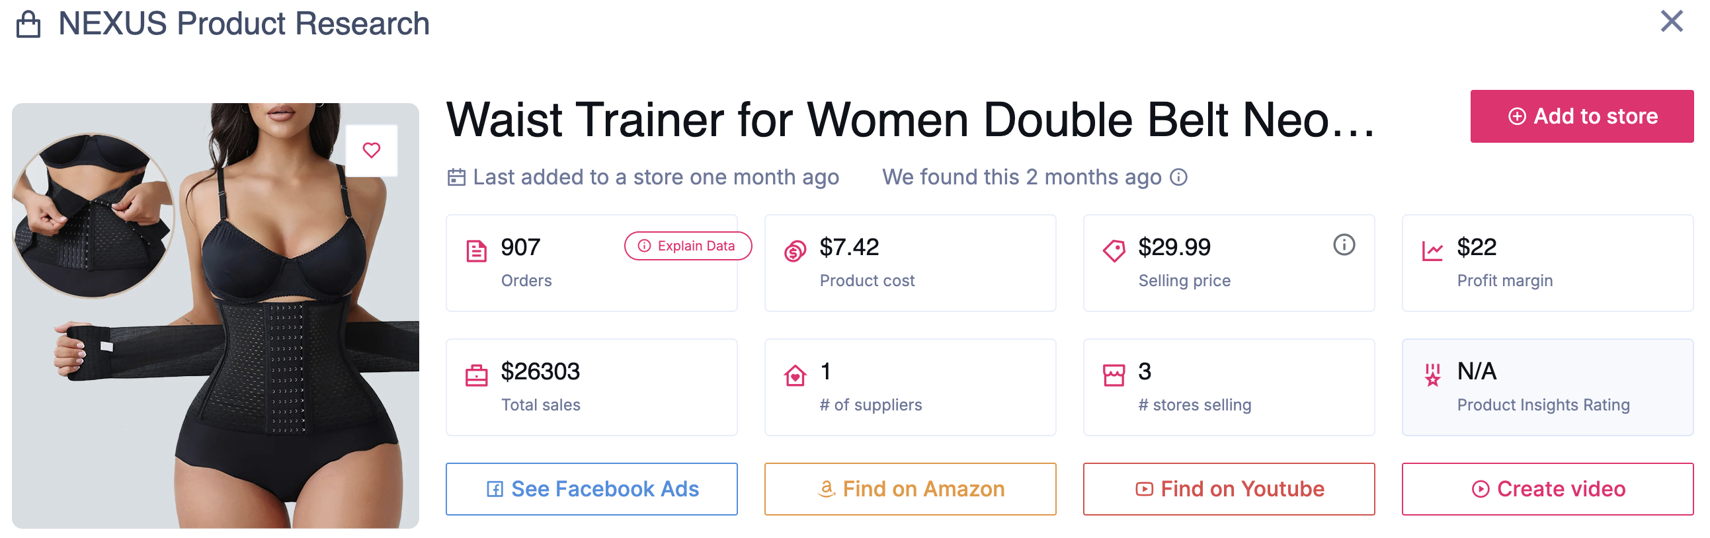
Task: Add product to store
Action: [1581, 116]
